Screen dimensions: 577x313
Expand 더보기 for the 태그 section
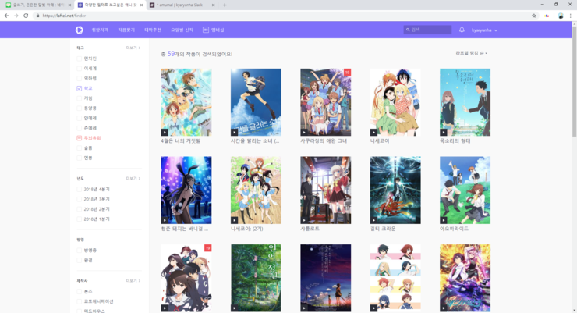[133, 48]
